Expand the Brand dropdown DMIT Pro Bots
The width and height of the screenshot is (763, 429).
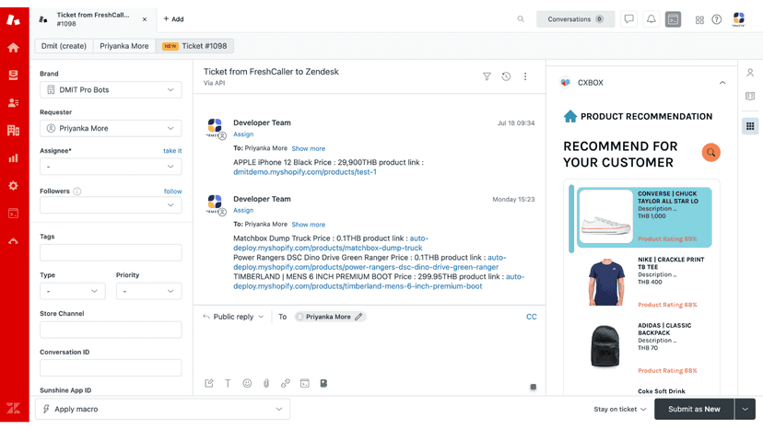(111, 90)
